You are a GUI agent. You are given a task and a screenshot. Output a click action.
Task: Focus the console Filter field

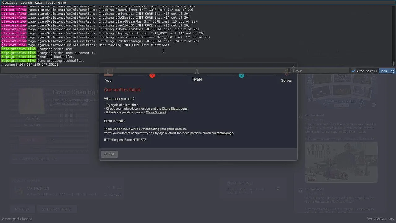coord(319,71)
